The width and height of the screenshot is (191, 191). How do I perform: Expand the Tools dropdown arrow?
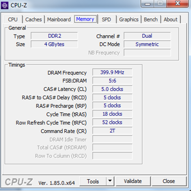pos(110,181)
